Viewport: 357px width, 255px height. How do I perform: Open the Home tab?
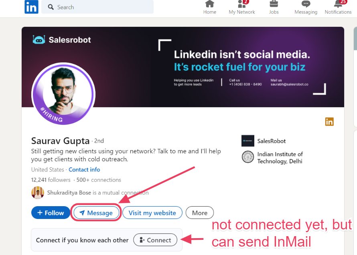click(210, 8)
